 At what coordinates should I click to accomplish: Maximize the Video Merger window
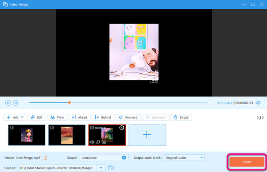(253, 4)
